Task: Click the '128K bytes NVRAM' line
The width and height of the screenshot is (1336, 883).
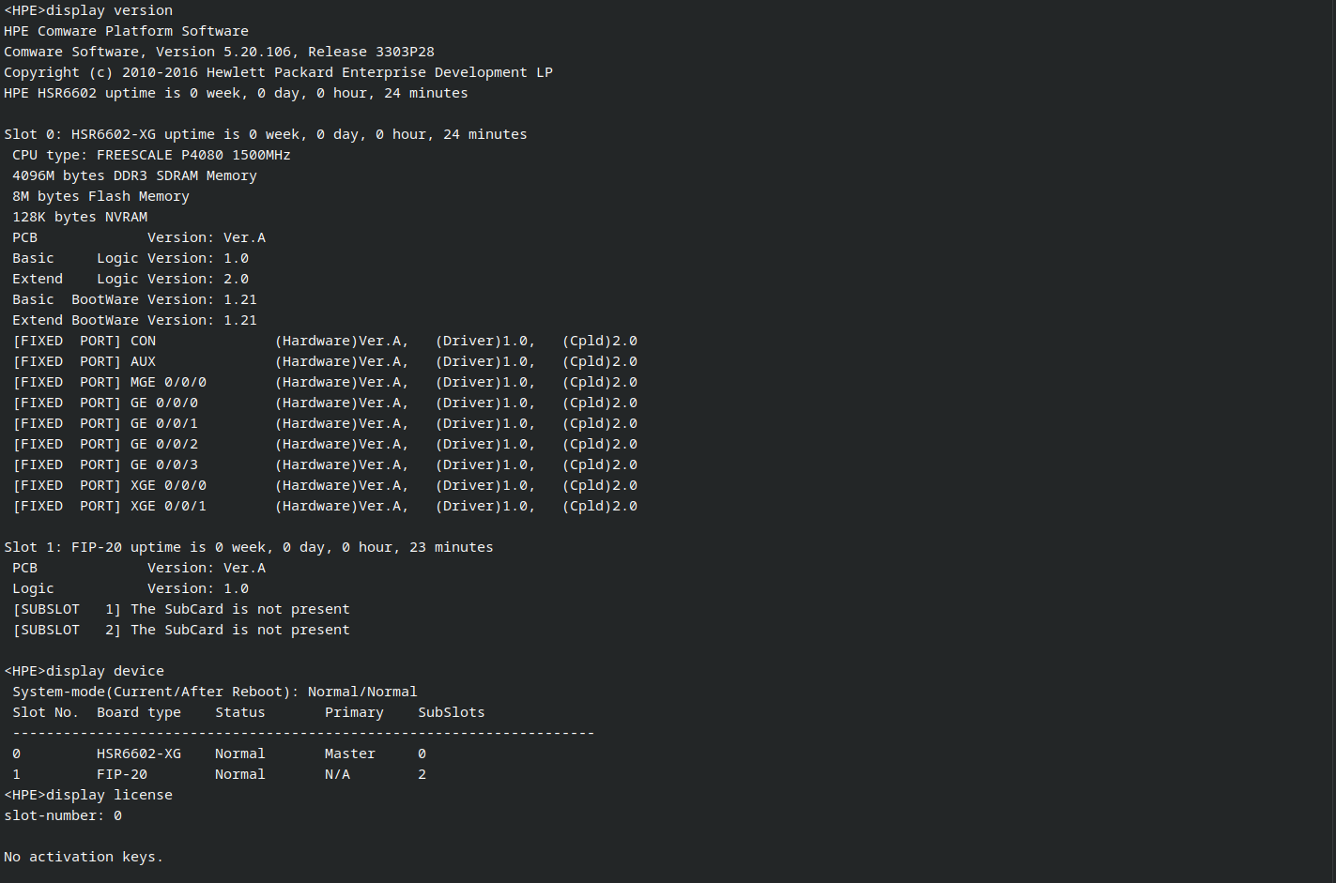Action: tap(80, 217)
